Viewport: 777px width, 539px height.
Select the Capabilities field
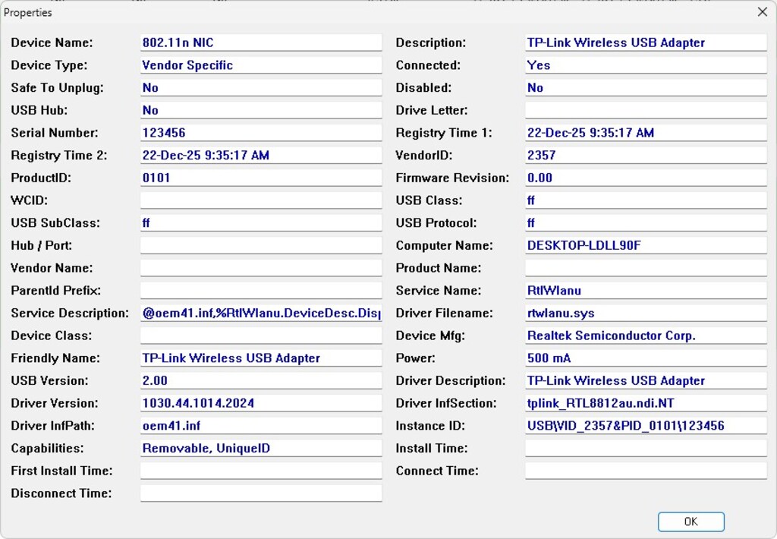261,448
